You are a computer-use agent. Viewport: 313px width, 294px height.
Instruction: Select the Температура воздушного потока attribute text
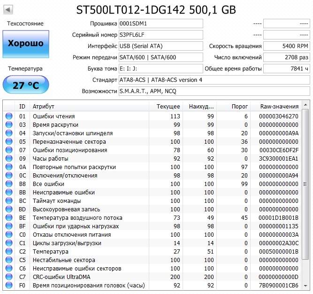point(77,218)
